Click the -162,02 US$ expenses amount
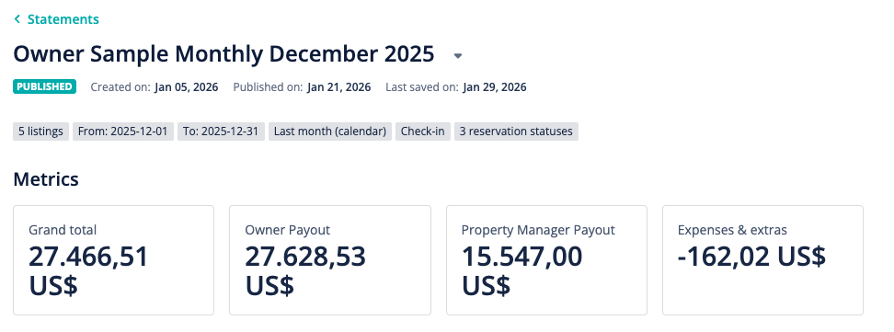894x332 pixels. click(x=751, y=257)
